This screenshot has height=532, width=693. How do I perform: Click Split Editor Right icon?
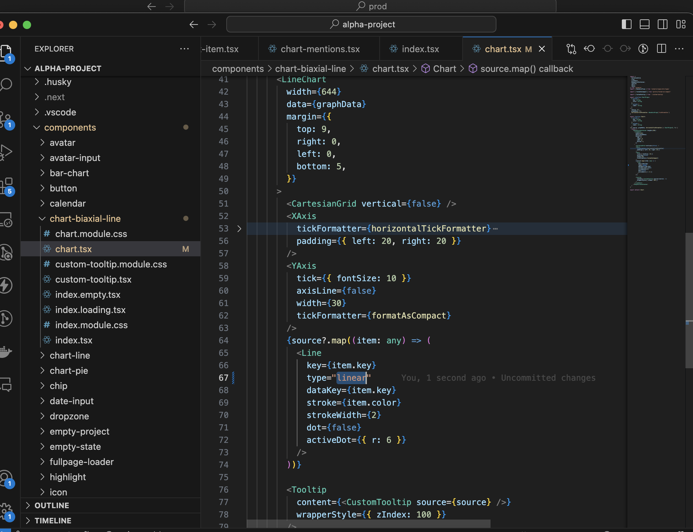click(x=661, y=49)
